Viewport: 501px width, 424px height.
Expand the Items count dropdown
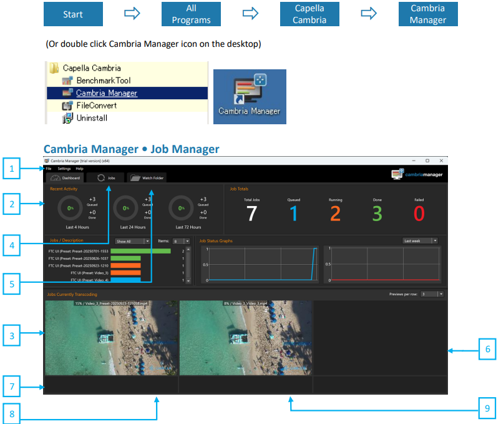182,240
